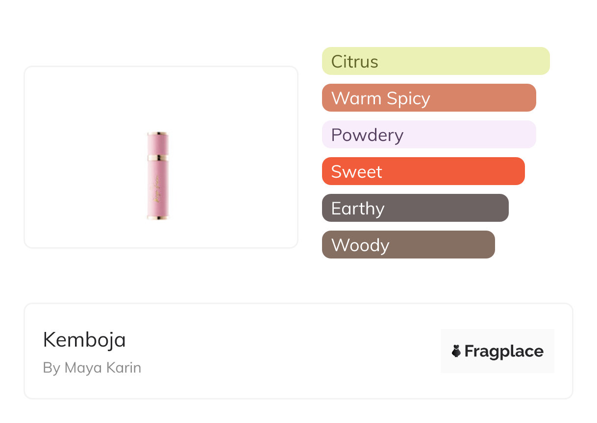Click the lavender Powdery accord bar

429,135
